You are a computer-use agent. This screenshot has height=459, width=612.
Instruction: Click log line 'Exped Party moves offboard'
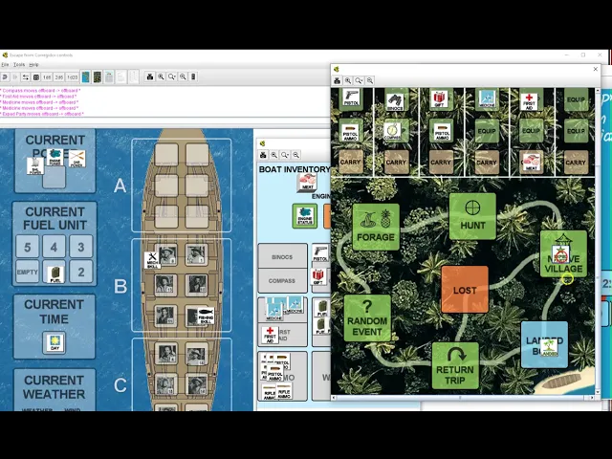pyautogui.click(x=42, y=114)
